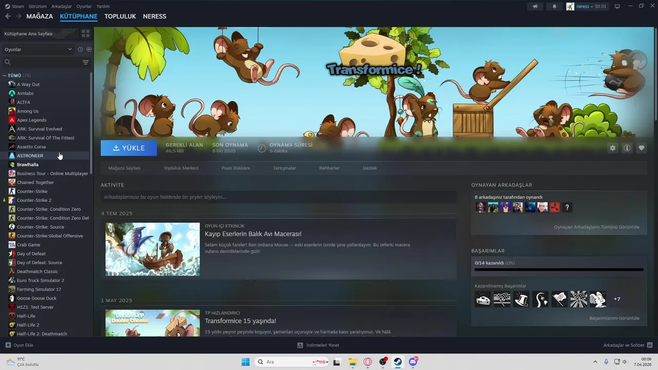
Task: Open Arkadaşlar ve Sohbet panel
Action: click(x=628, y=345)
